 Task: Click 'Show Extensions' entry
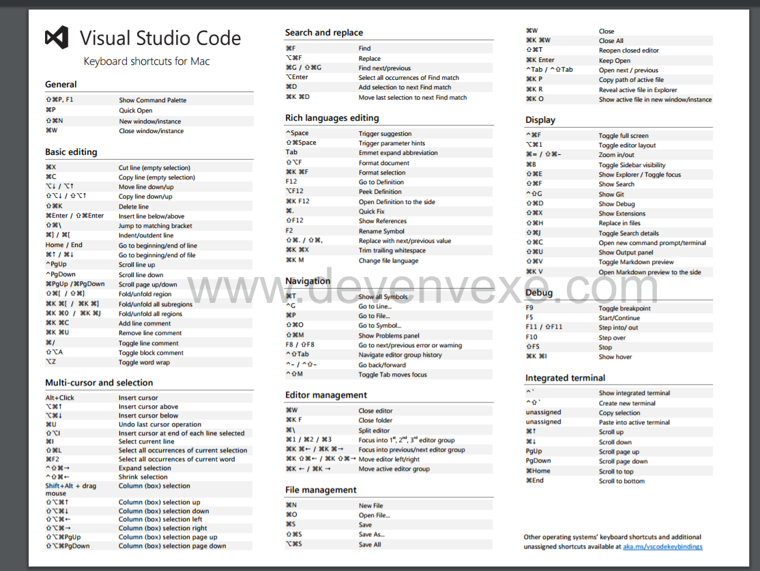(622, 214)
